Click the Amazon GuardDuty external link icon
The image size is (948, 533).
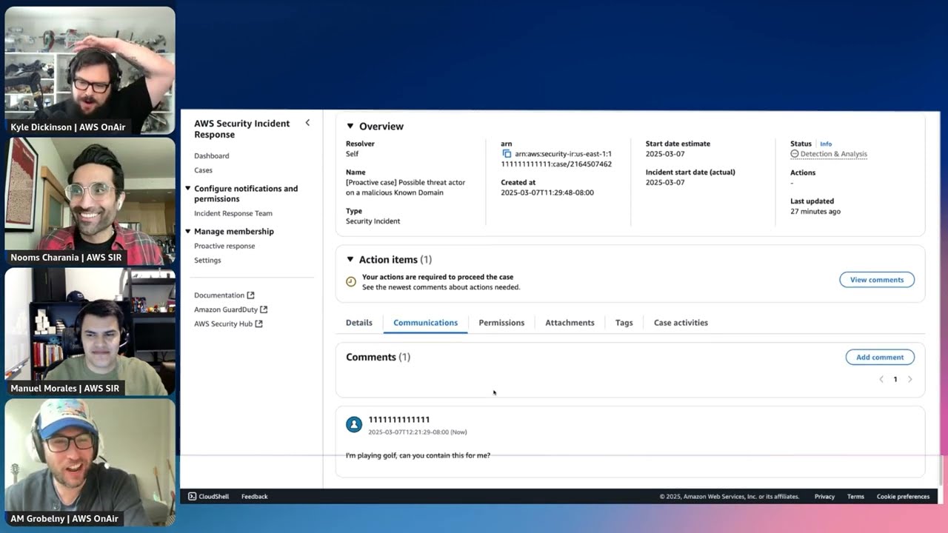point(264,309)
